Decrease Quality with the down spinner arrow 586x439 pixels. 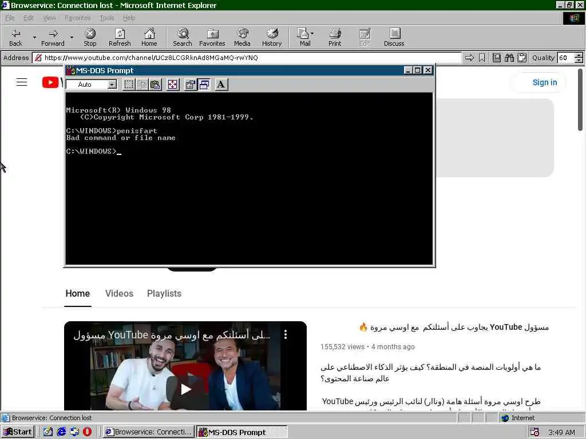click(x=579, y=60)
